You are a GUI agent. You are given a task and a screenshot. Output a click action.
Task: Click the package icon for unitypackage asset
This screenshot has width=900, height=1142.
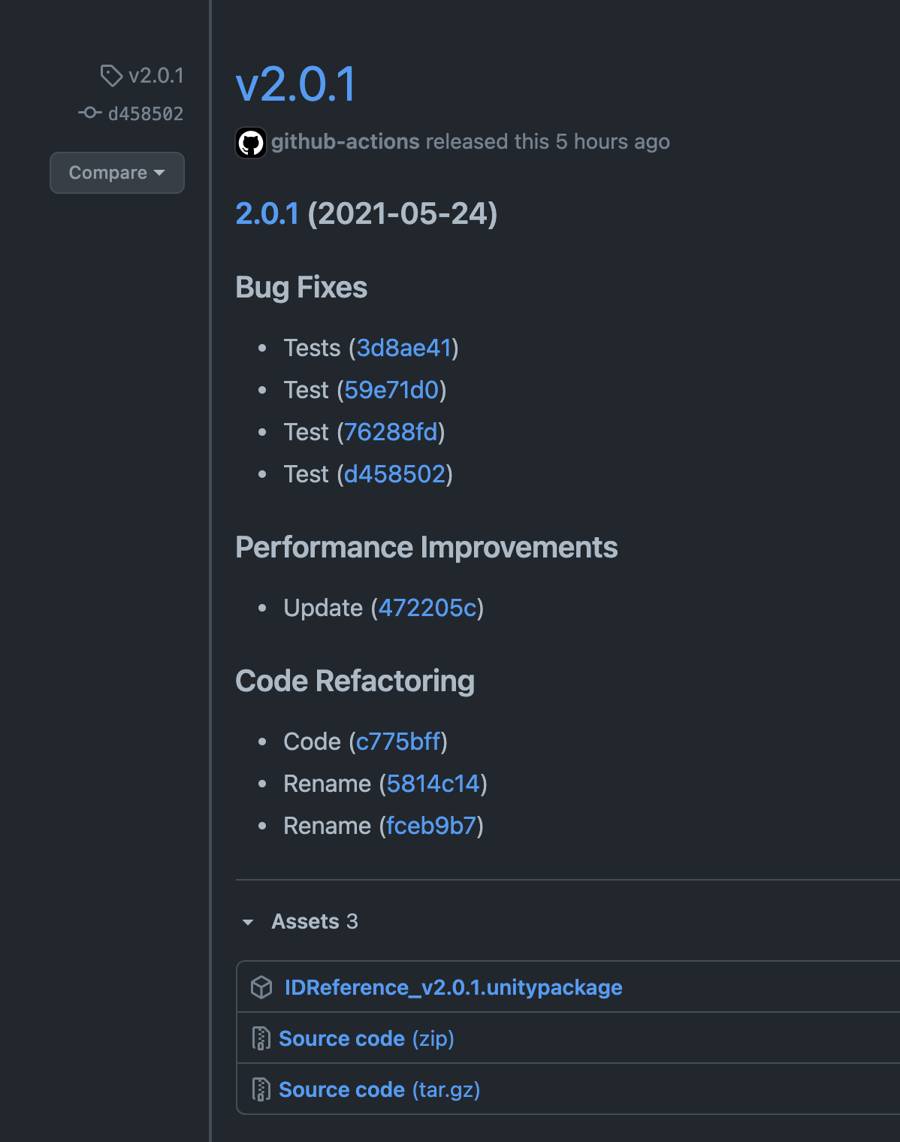pos(261,986)
